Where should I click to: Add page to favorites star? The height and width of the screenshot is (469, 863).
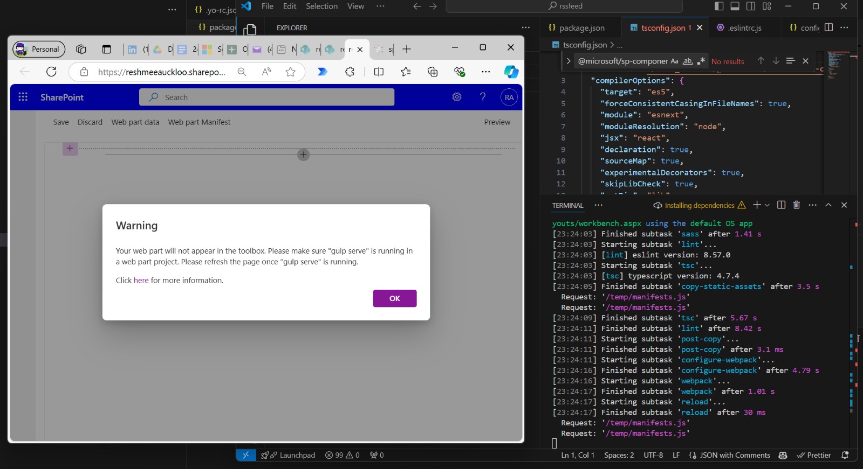coord(291,72)
